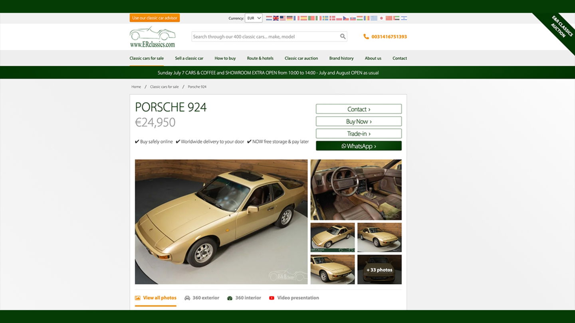The image size is (575, 323).
Task: Choose the Romanian flag
Action: tap(367, 18)
